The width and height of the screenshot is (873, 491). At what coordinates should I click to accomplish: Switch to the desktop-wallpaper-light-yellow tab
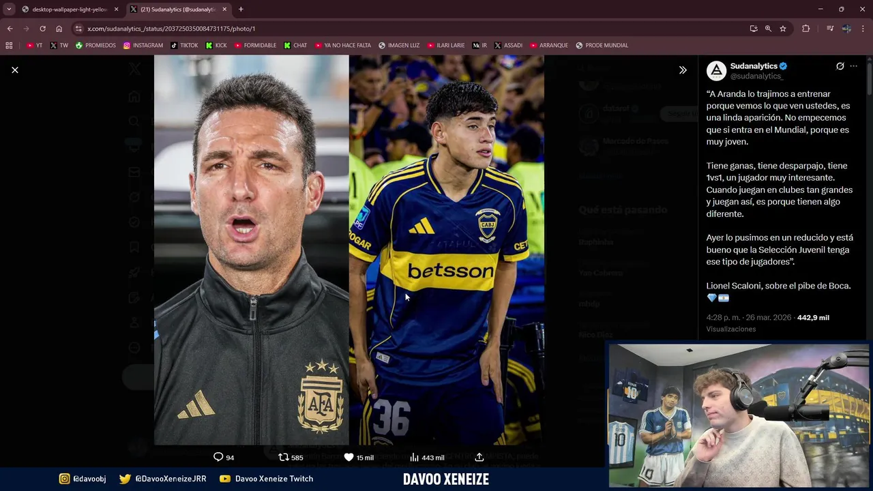point(70,10)
